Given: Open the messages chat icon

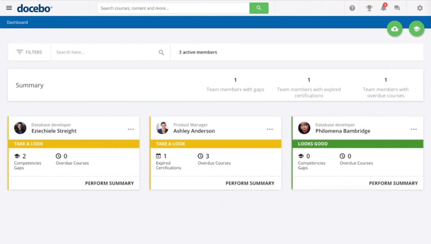Looking at the screenshot, I should tap(397, 8).
